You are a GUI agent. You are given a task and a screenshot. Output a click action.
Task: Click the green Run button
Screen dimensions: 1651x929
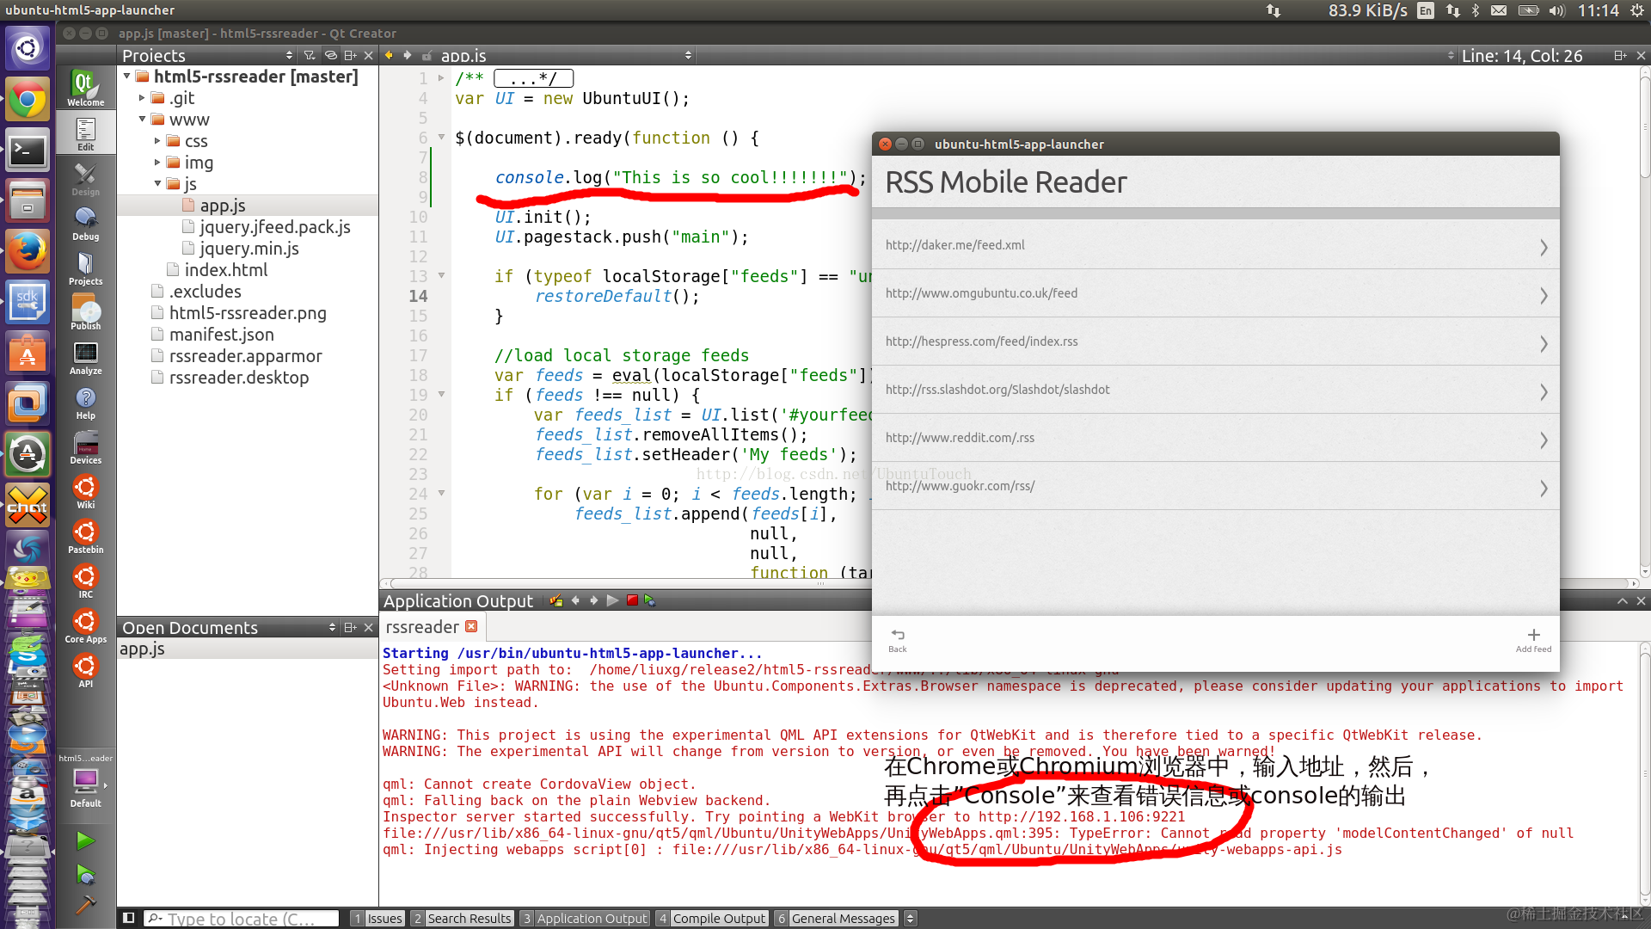click(85, 840)
